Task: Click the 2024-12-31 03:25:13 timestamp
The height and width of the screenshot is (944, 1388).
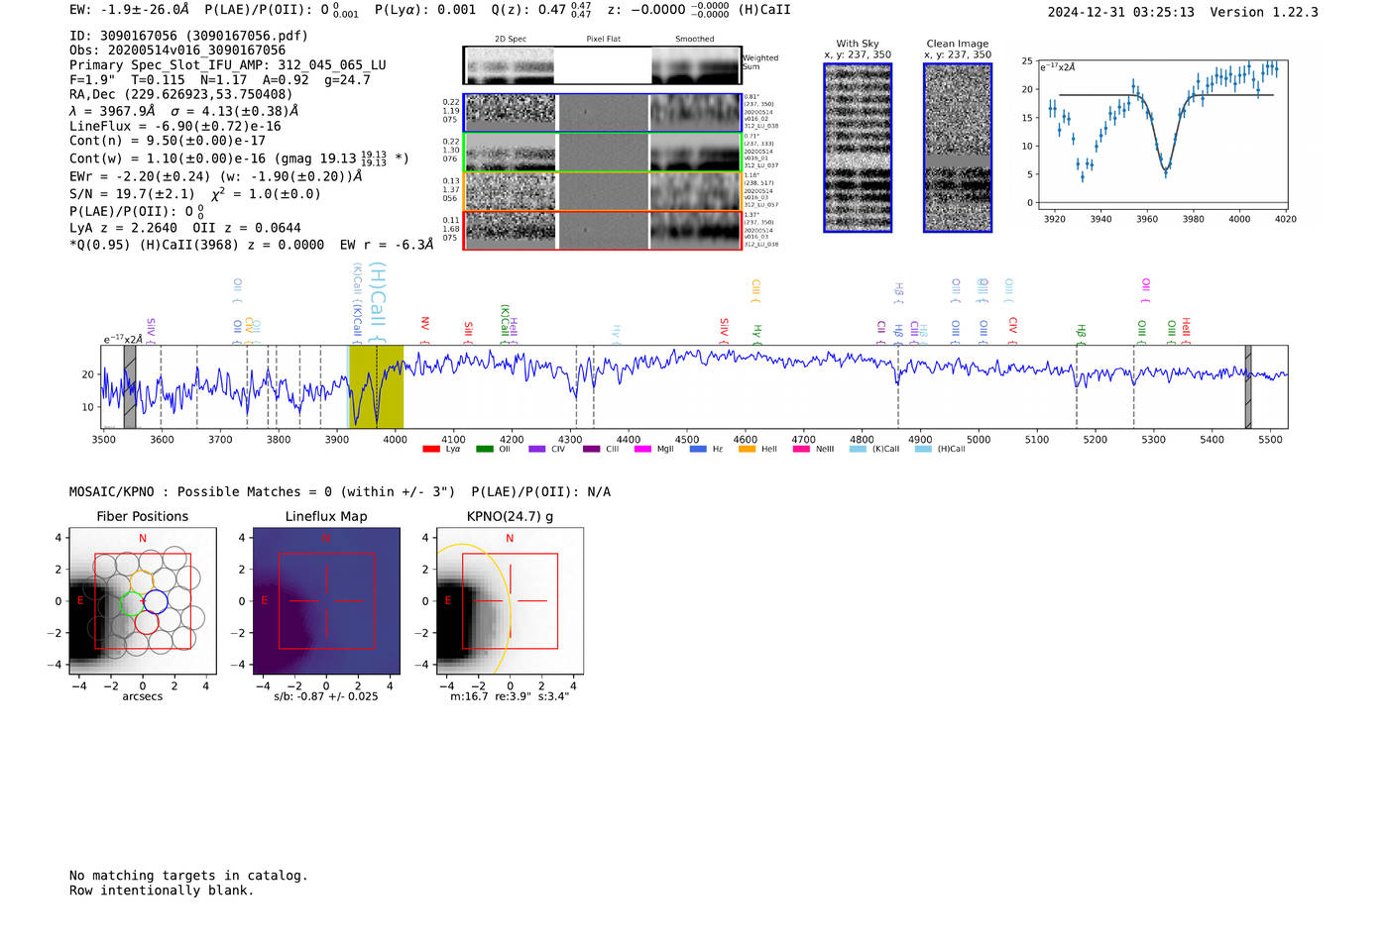Action: click(1121, 12)
